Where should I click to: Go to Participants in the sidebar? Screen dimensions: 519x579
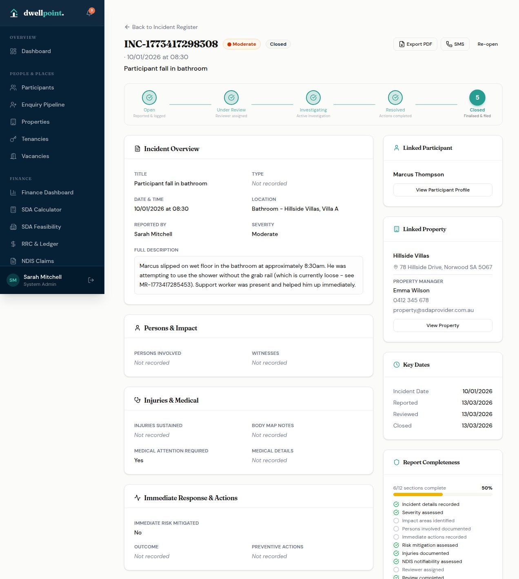pos(52,87)
